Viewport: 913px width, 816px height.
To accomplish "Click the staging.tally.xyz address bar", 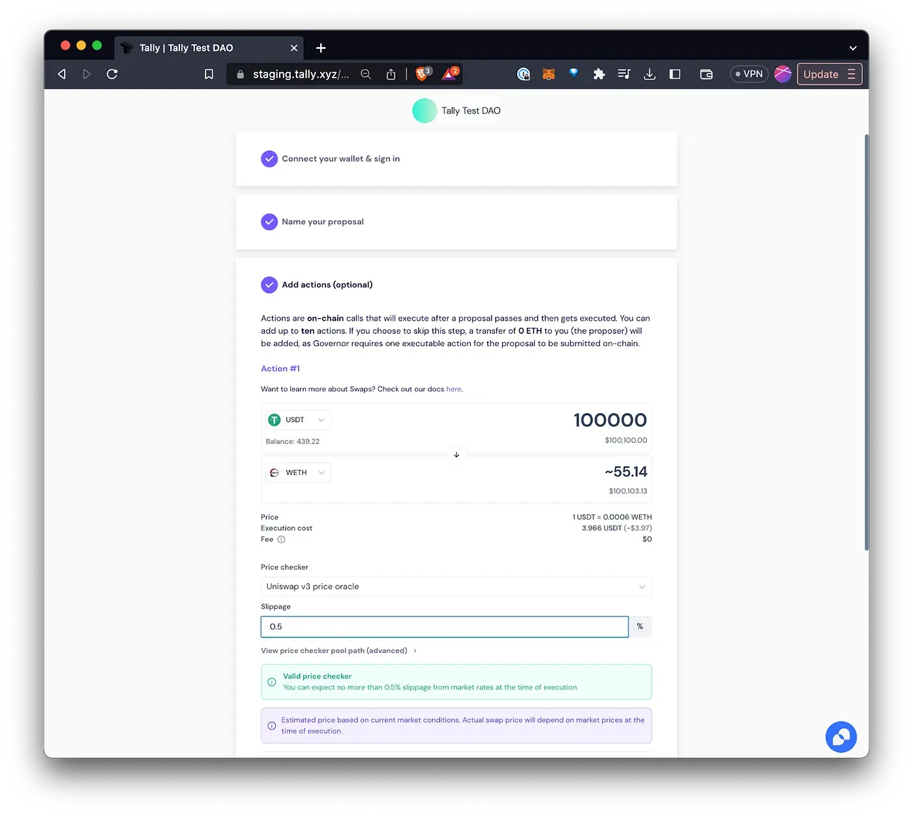I will [x=301, y=74].
